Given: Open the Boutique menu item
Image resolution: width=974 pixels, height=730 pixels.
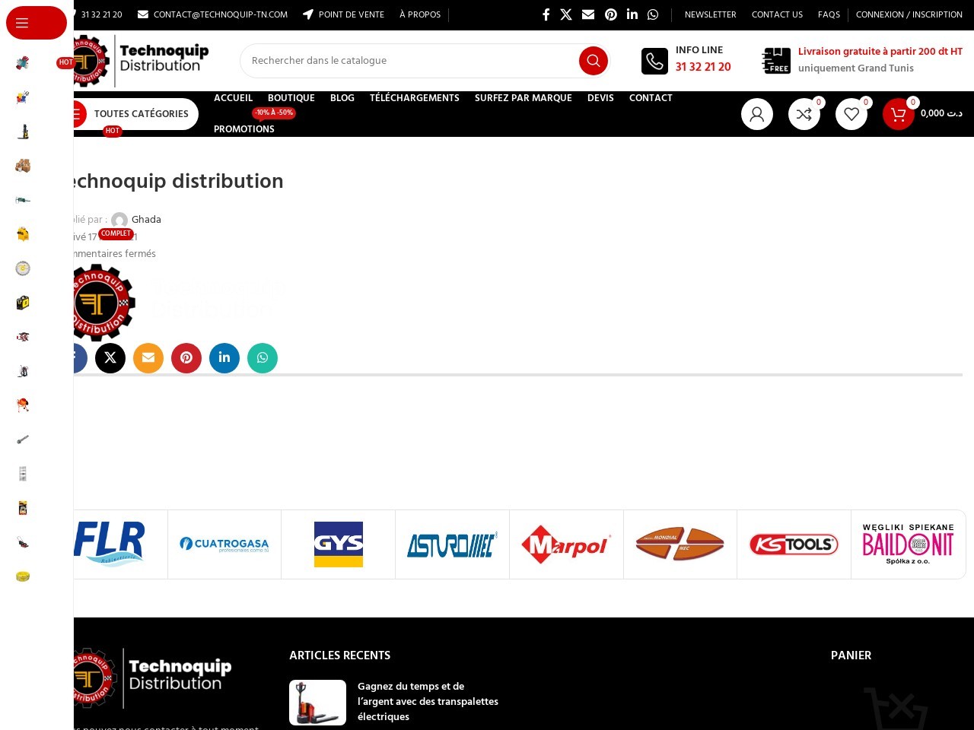Looking at the screenshot, I should [291, 98].
